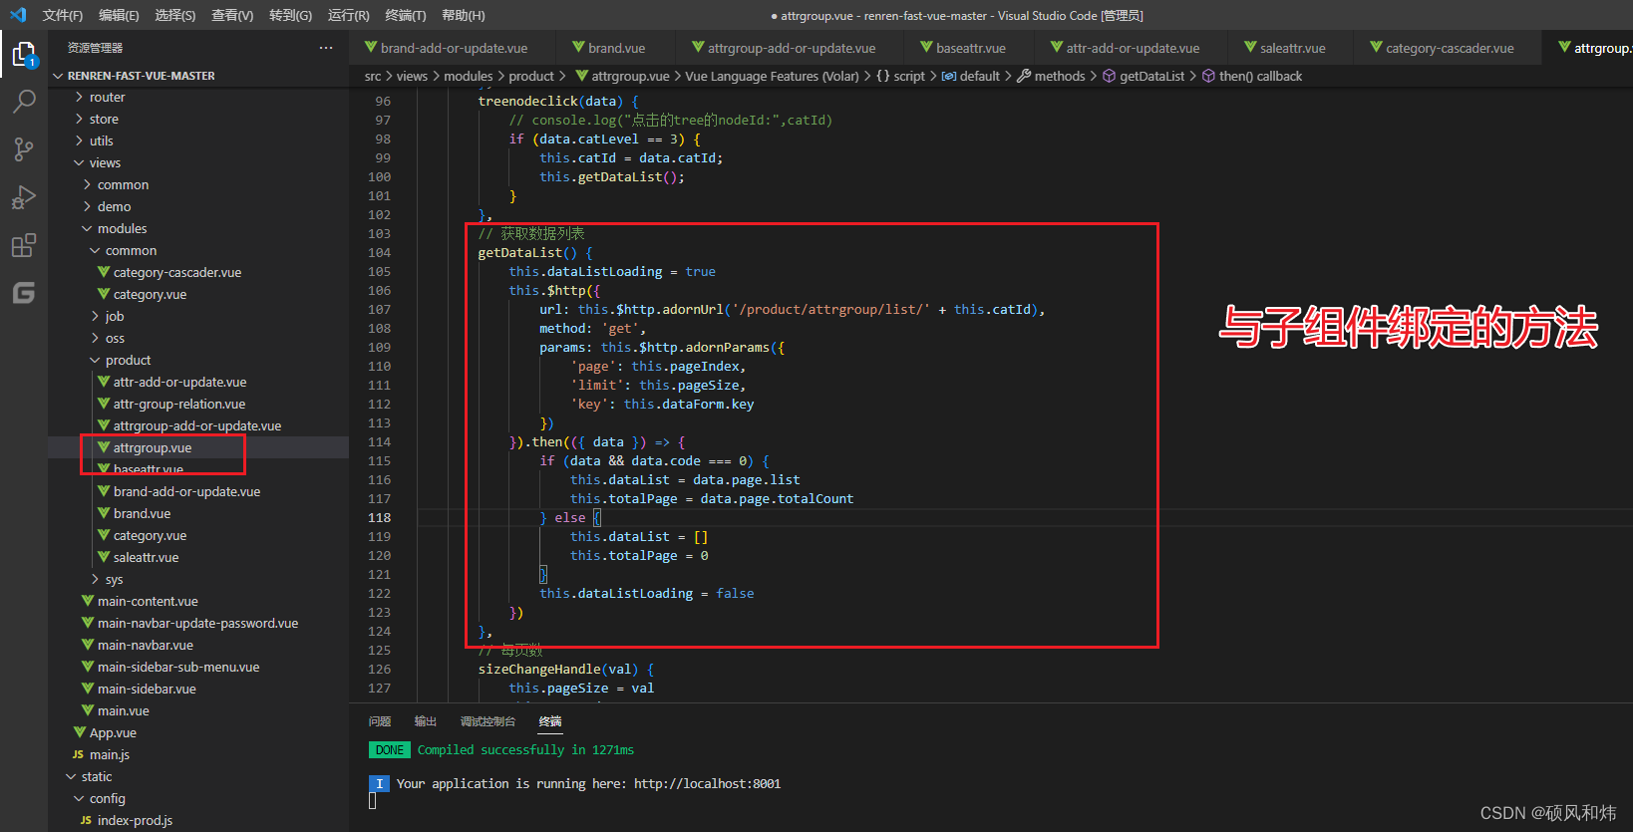
Task: Expand the oss folder
Action: (x=96, y=338)
